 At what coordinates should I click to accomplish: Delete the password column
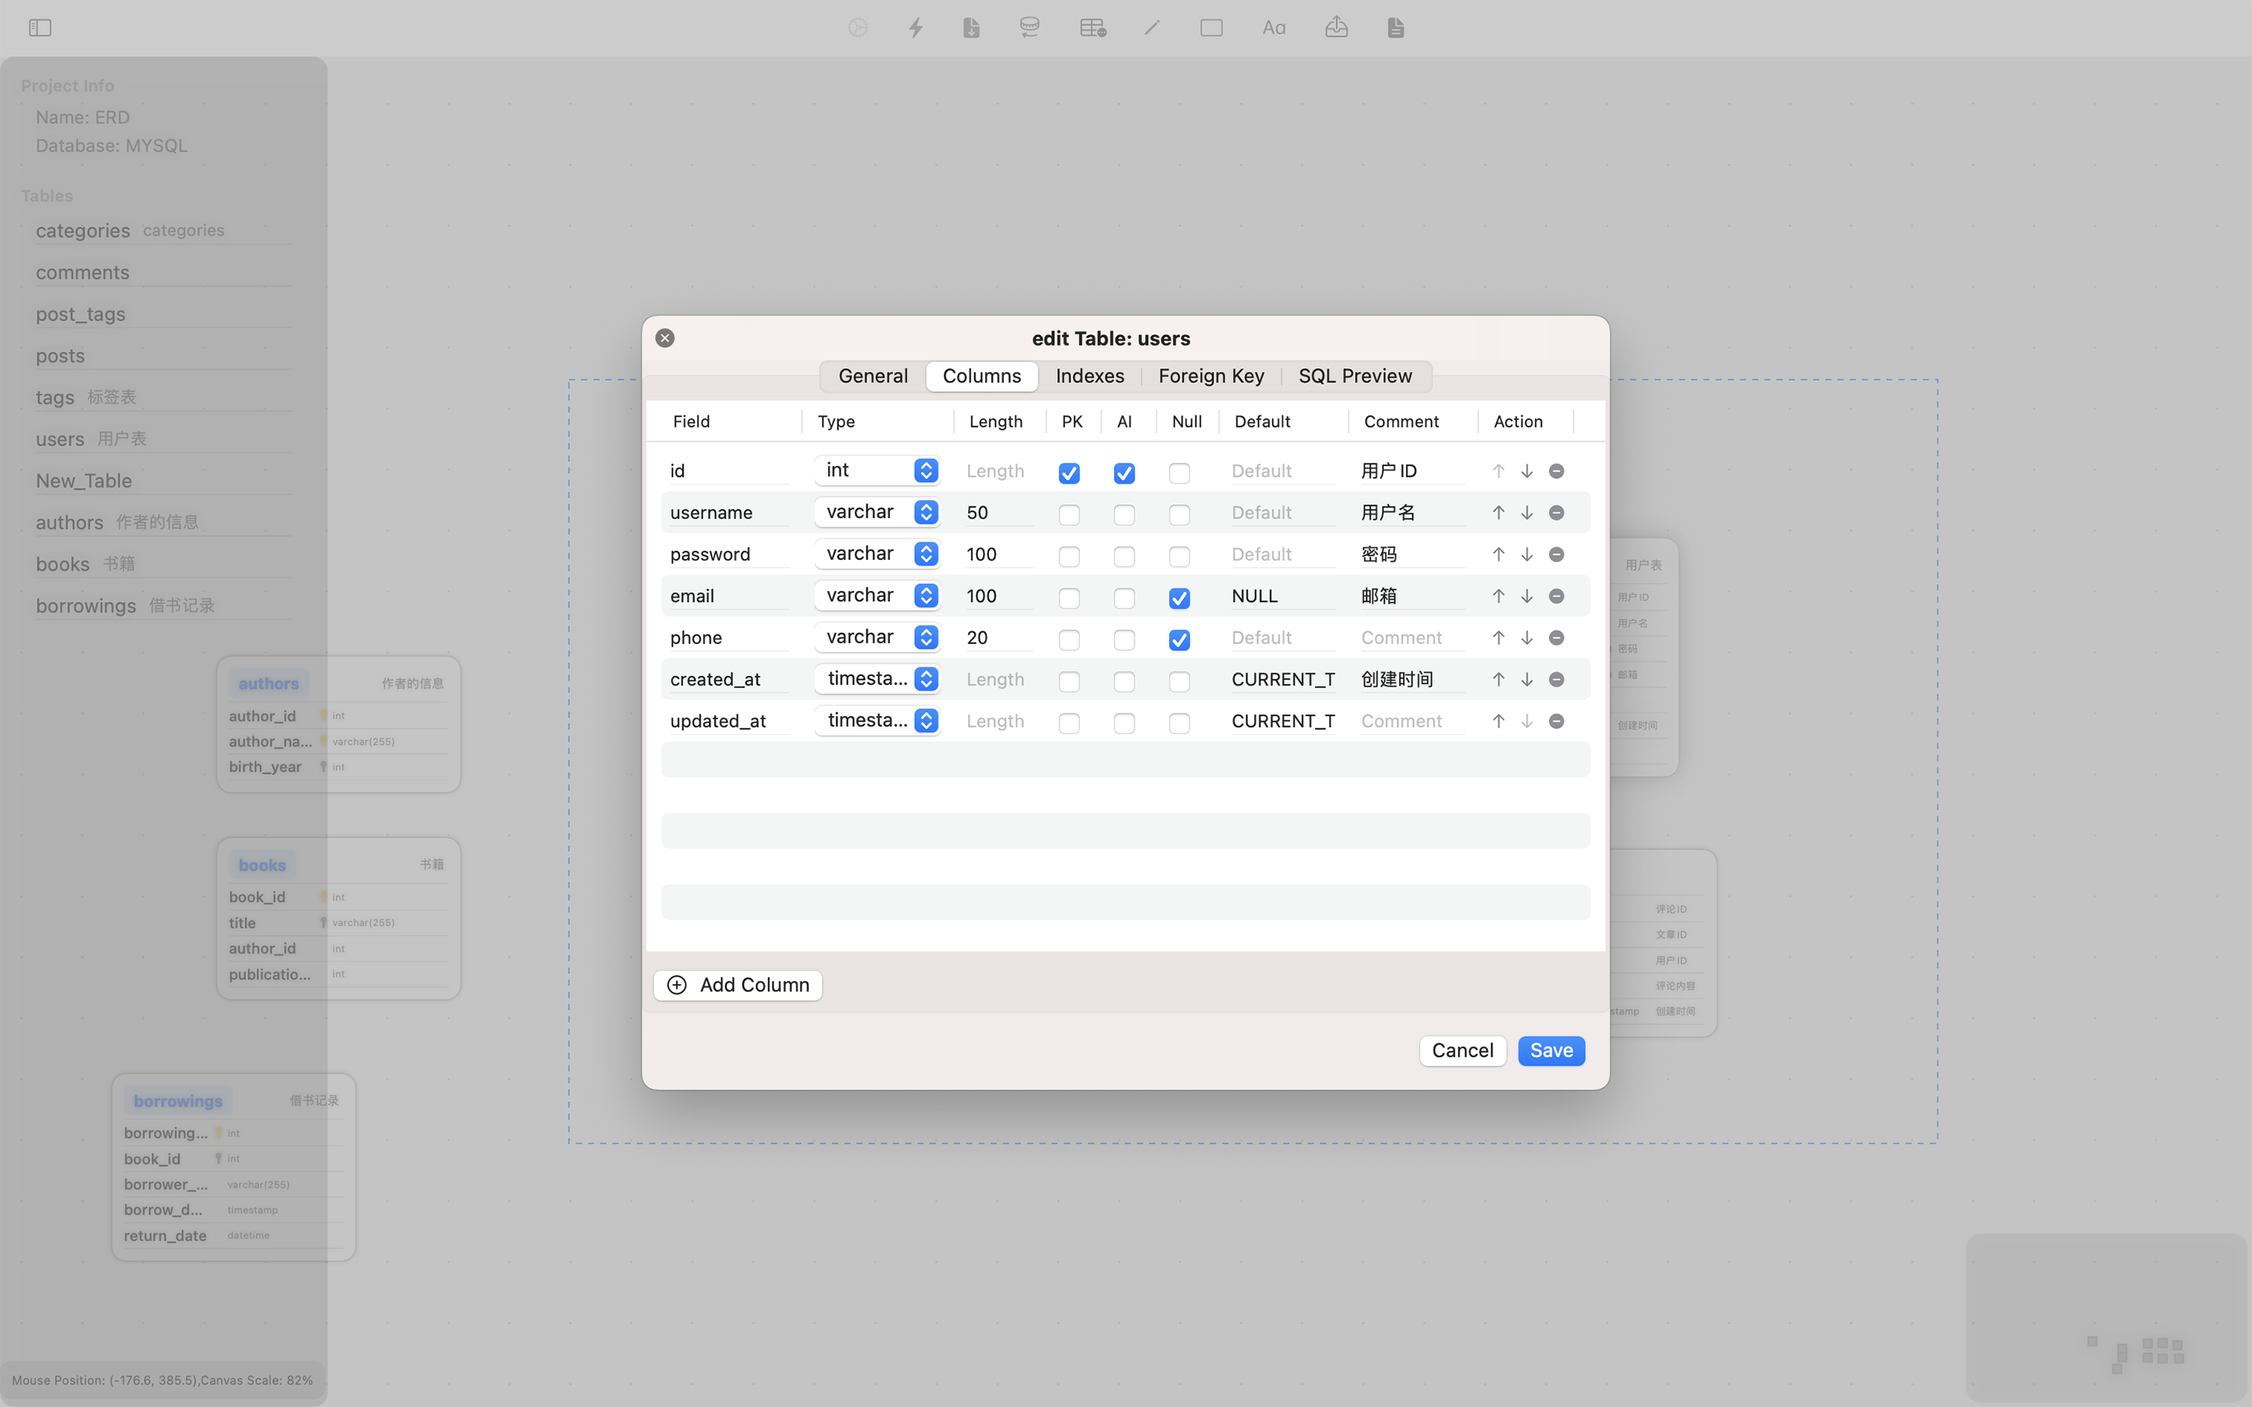[x=1556, y=555]
